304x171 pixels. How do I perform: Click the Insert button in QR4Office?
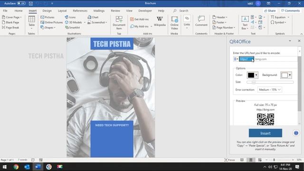pyautogui.click(x=266, y=133)
